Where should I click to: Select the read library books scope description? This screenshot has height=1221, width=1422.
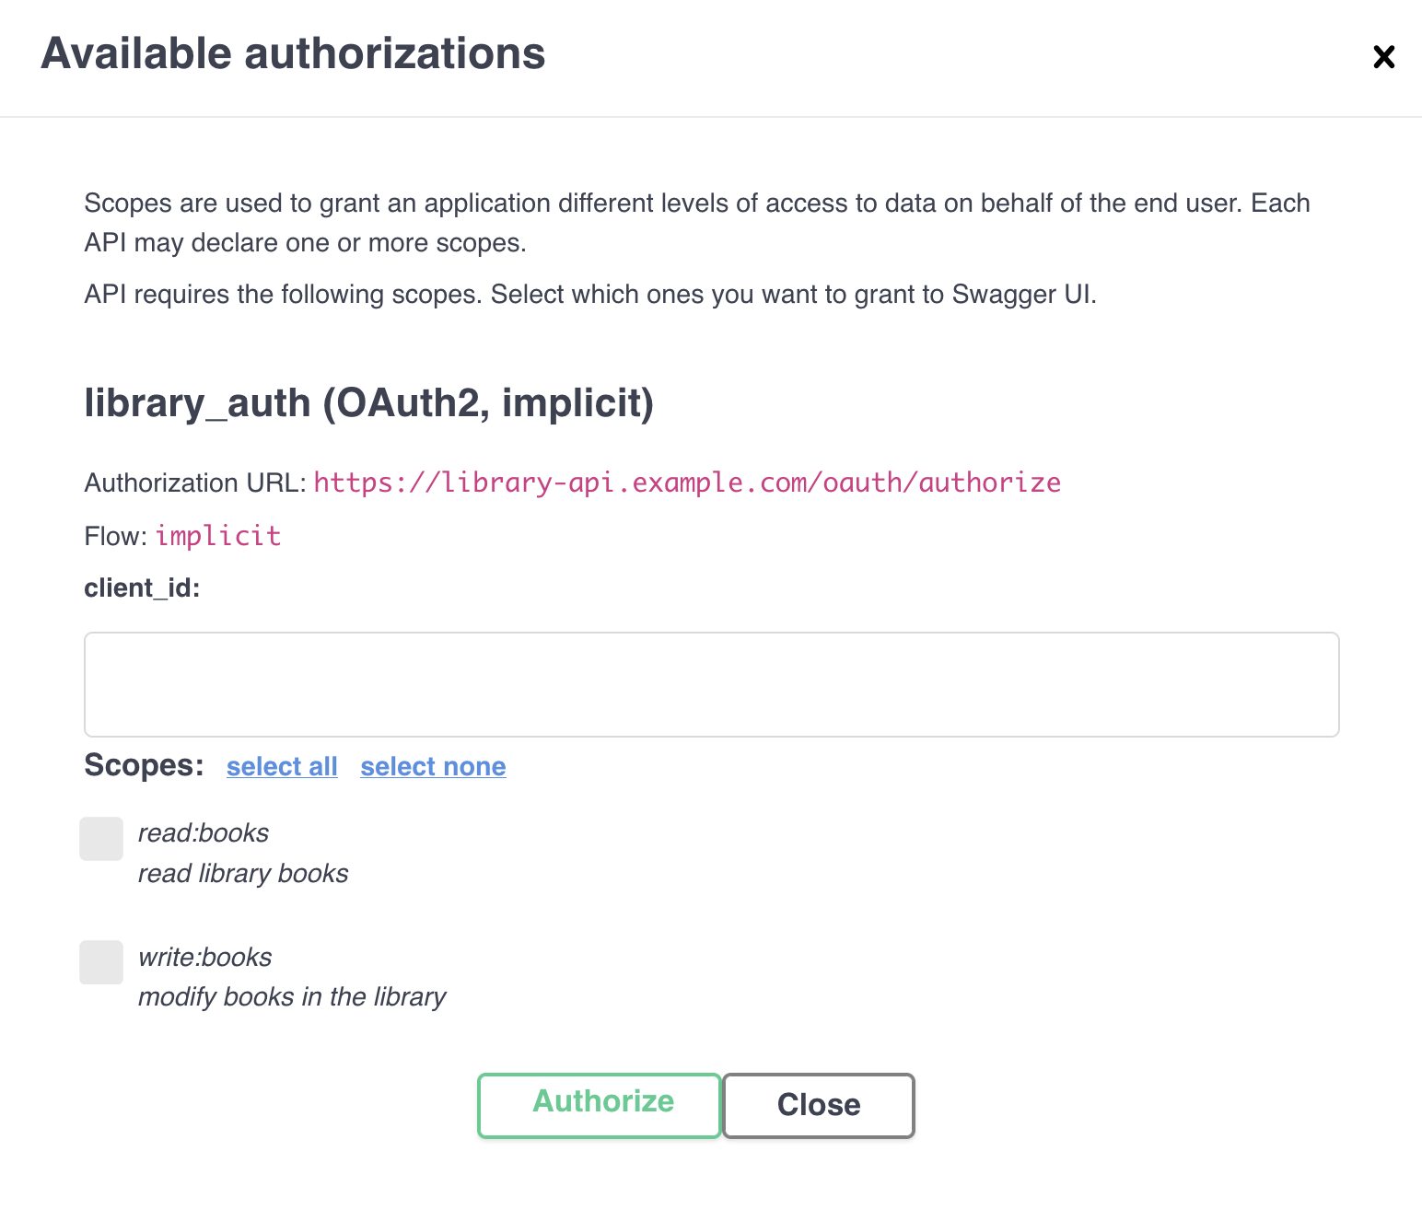tap(243, 873)
